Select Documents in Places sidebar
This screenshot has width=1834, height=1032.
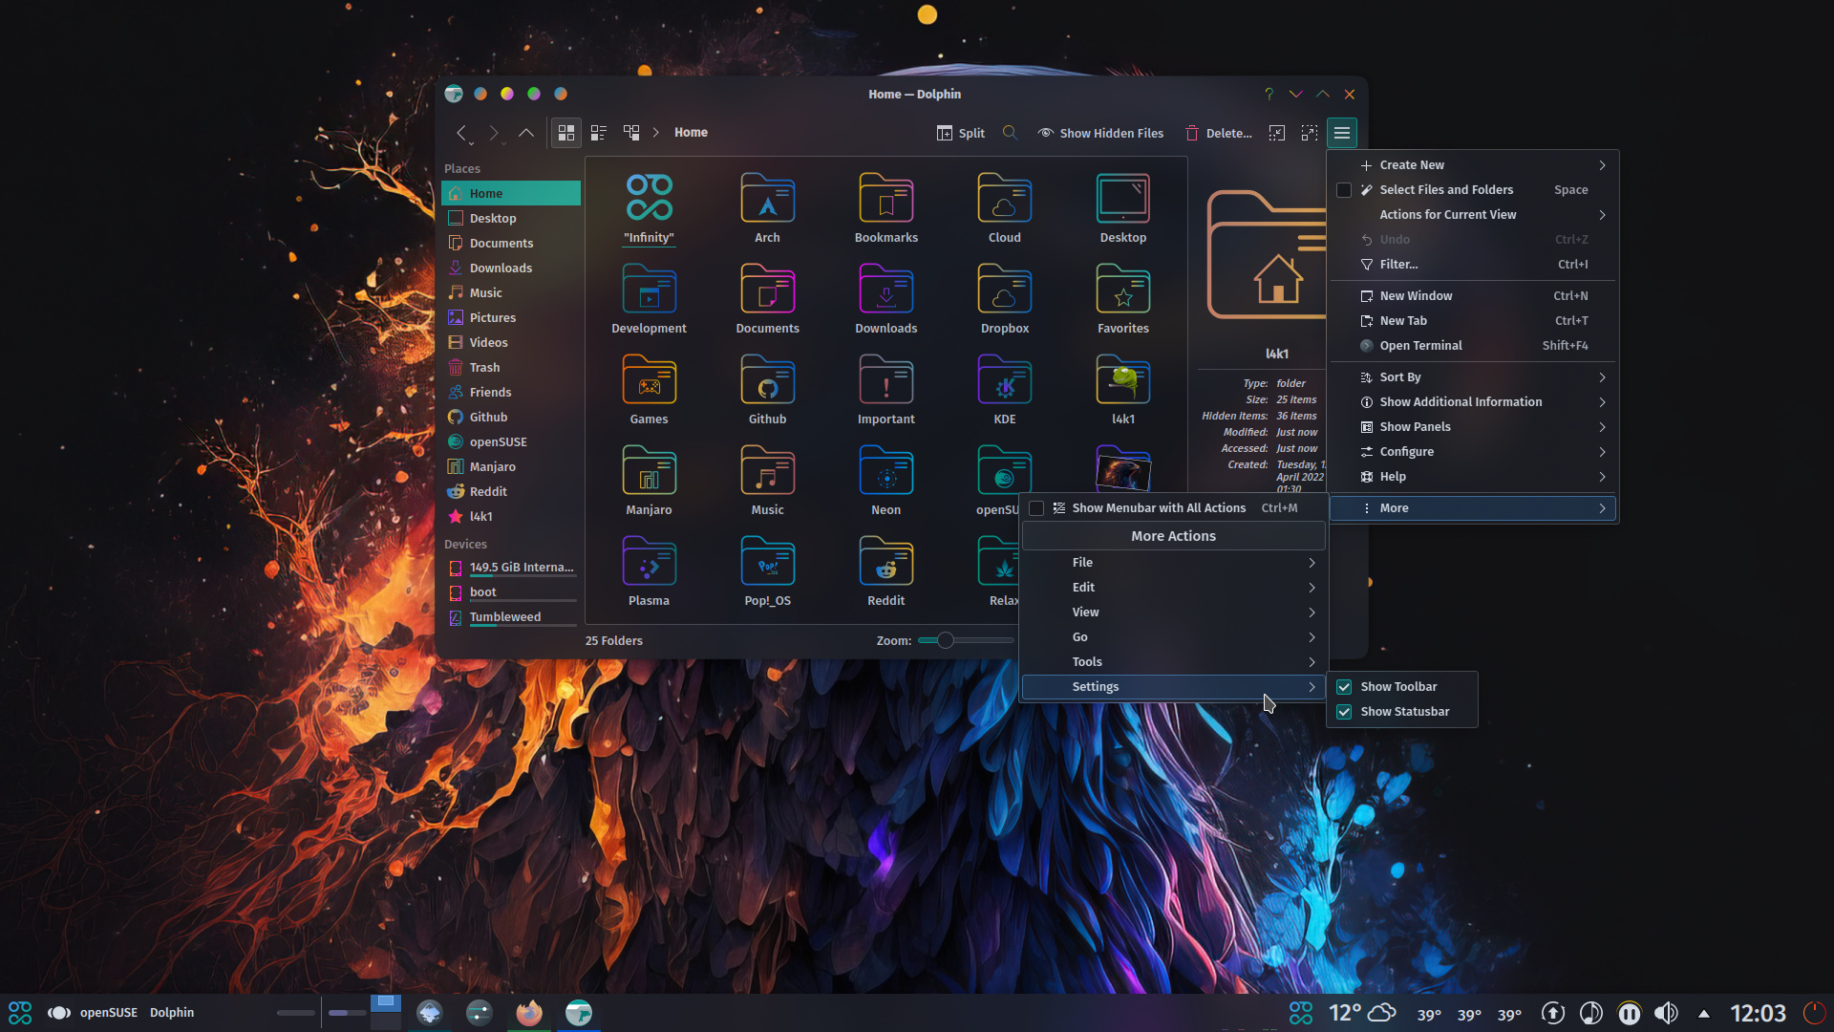point(511,244)
